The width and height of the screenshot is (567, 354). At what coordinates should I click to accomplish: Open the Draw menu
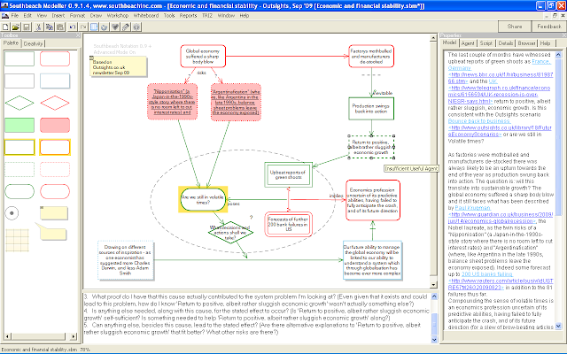96,16
